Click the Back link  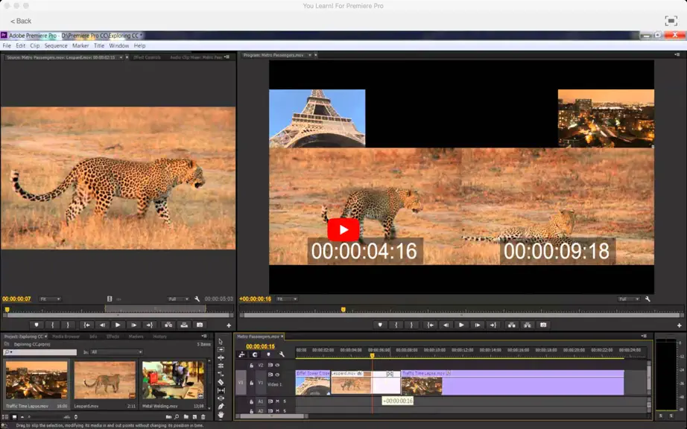click(21, 21)
